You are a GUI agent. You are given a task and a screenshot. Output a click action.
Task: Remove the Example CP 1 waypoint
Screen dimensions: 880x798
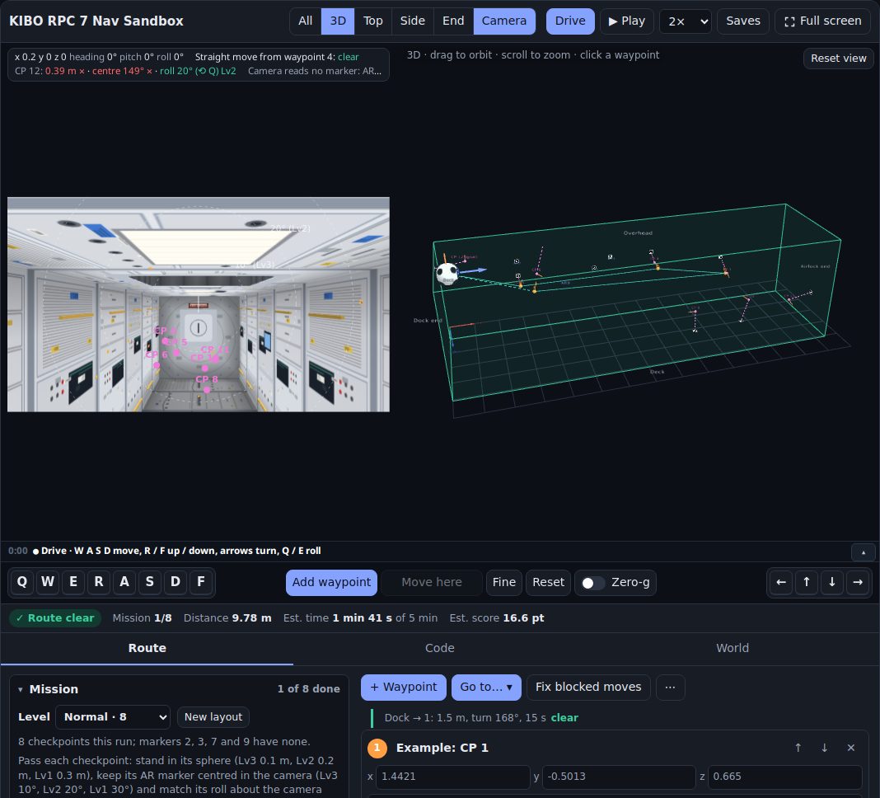coord(851,748)
